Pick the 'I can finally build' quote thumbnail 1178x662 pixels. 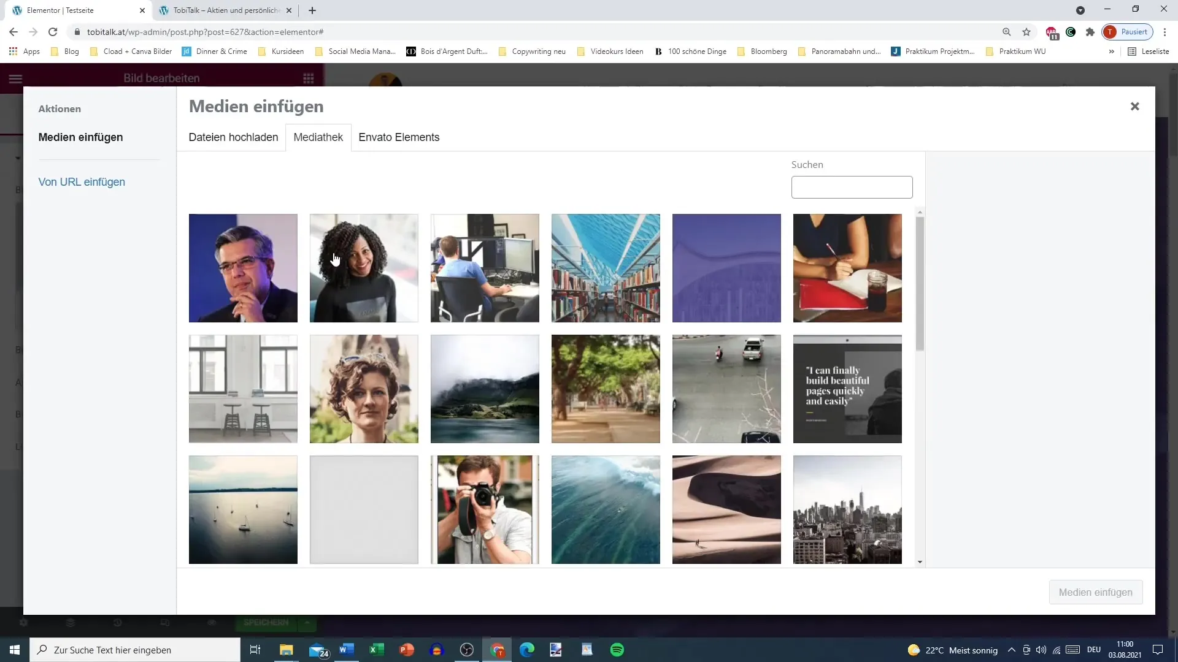[847, 389]
